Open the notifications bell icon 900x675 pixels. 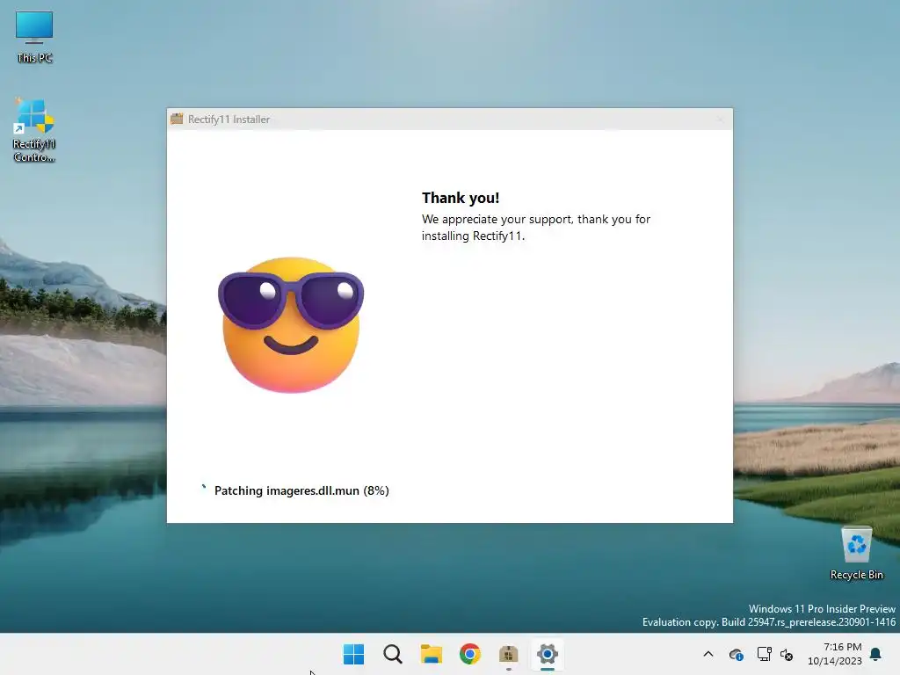[876, 654]
